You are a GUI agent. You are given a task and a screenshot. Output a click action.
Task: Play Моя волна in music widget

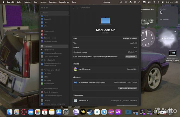click(x=168, y=38)
